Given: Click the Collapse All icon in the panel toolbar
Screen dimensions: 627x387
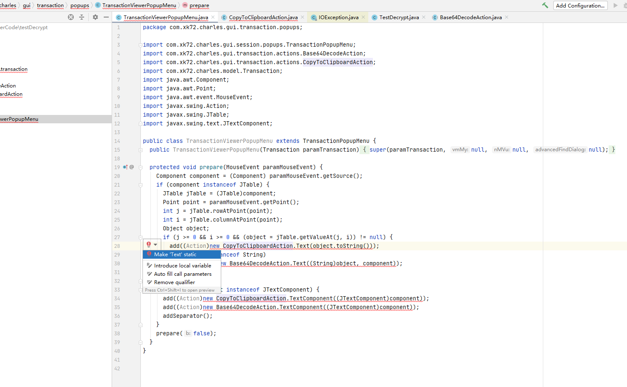Looking at the screenshot, I should 82,17.
